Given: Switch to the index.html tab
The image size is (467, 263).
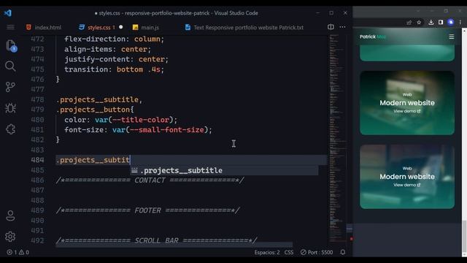Looking at the screenshot, I should click(x=44, y=28).
